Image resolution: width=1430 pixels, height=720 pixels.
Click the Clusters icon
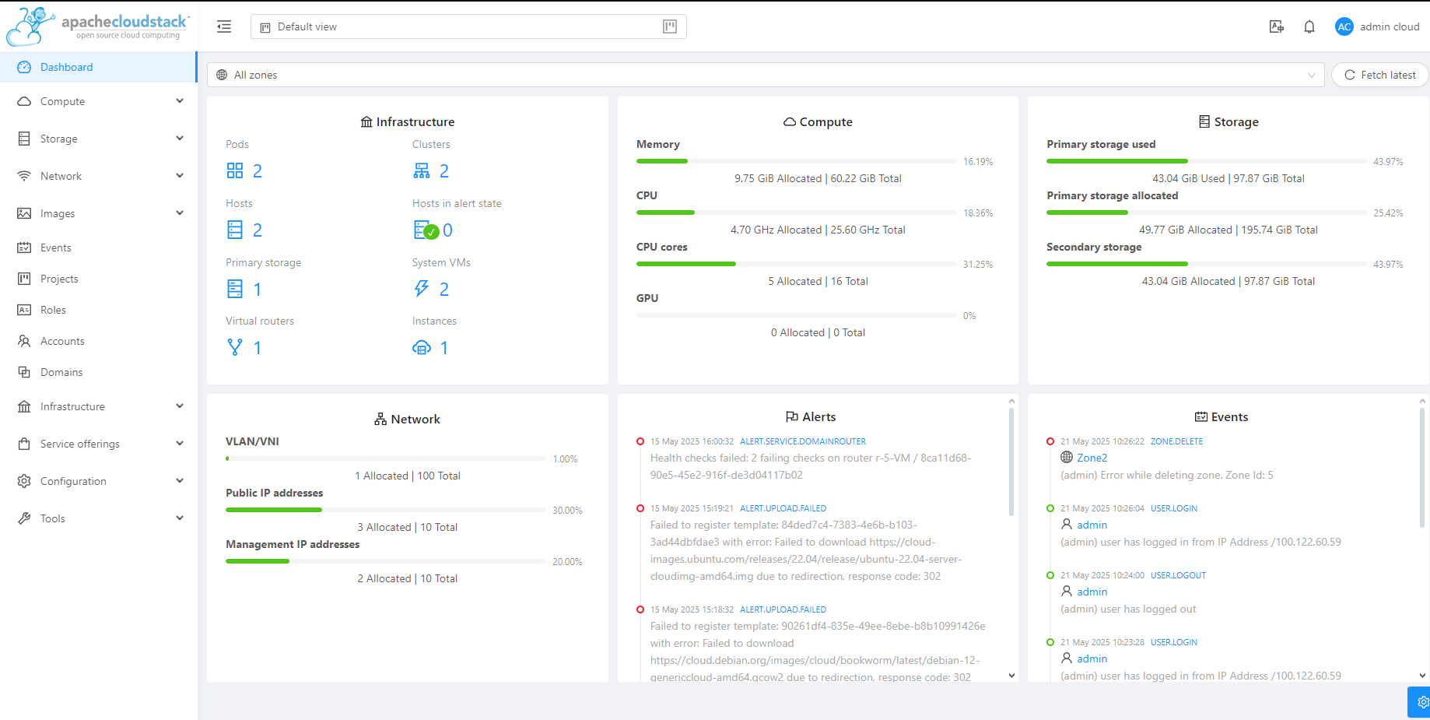pos(422,170)
